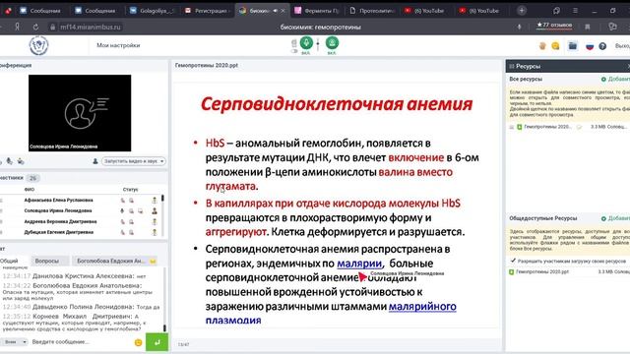Click the browser microphone voice icon

click(x=519, y=27)
